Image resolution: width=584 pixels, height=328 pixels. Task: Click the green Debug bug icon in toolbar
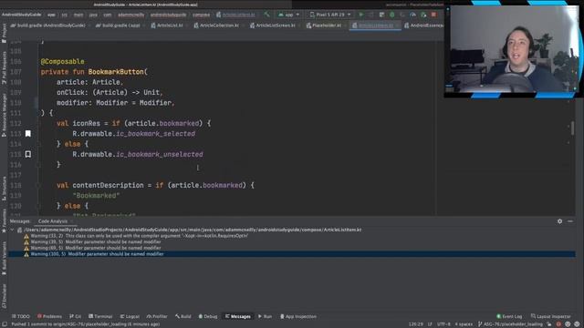tap(391, 15)
